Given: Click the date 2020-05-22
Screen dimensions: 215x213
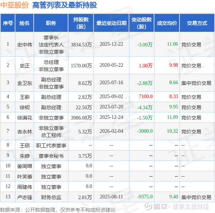Looking at the screenshot, I should (111, 65).
